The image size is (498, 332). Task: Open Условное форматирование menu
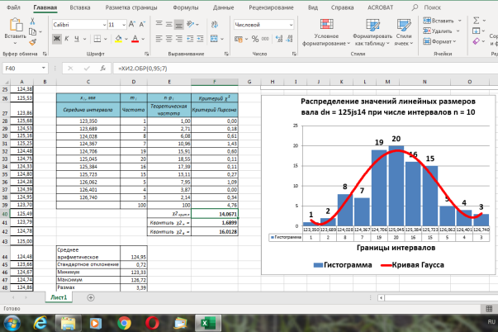[326, 32]
